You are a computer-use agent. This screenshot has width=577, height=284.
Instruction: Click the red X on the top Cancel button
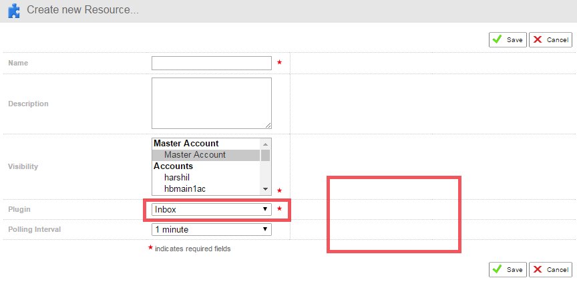[538, 40]
